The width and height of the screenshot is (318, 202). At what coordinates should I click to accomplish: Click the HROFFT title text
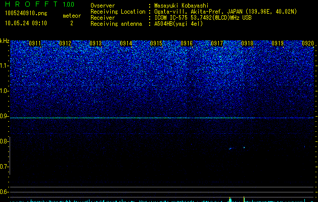(x=31, y=4)
